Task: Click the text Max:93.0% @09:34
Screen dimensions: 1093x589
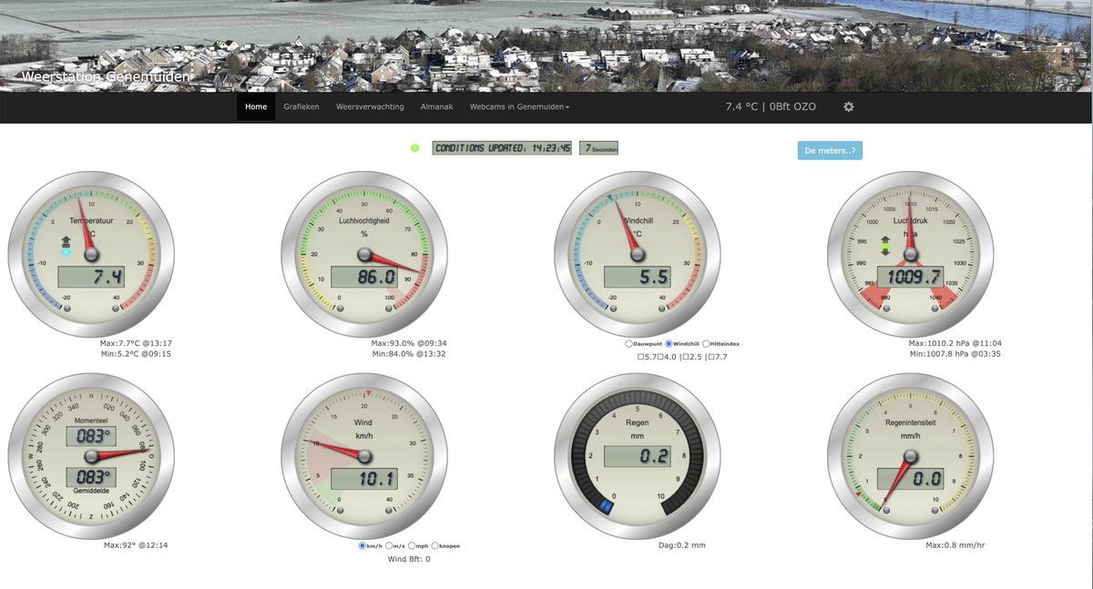Action: pyautogui.click(x=409, y=343)
